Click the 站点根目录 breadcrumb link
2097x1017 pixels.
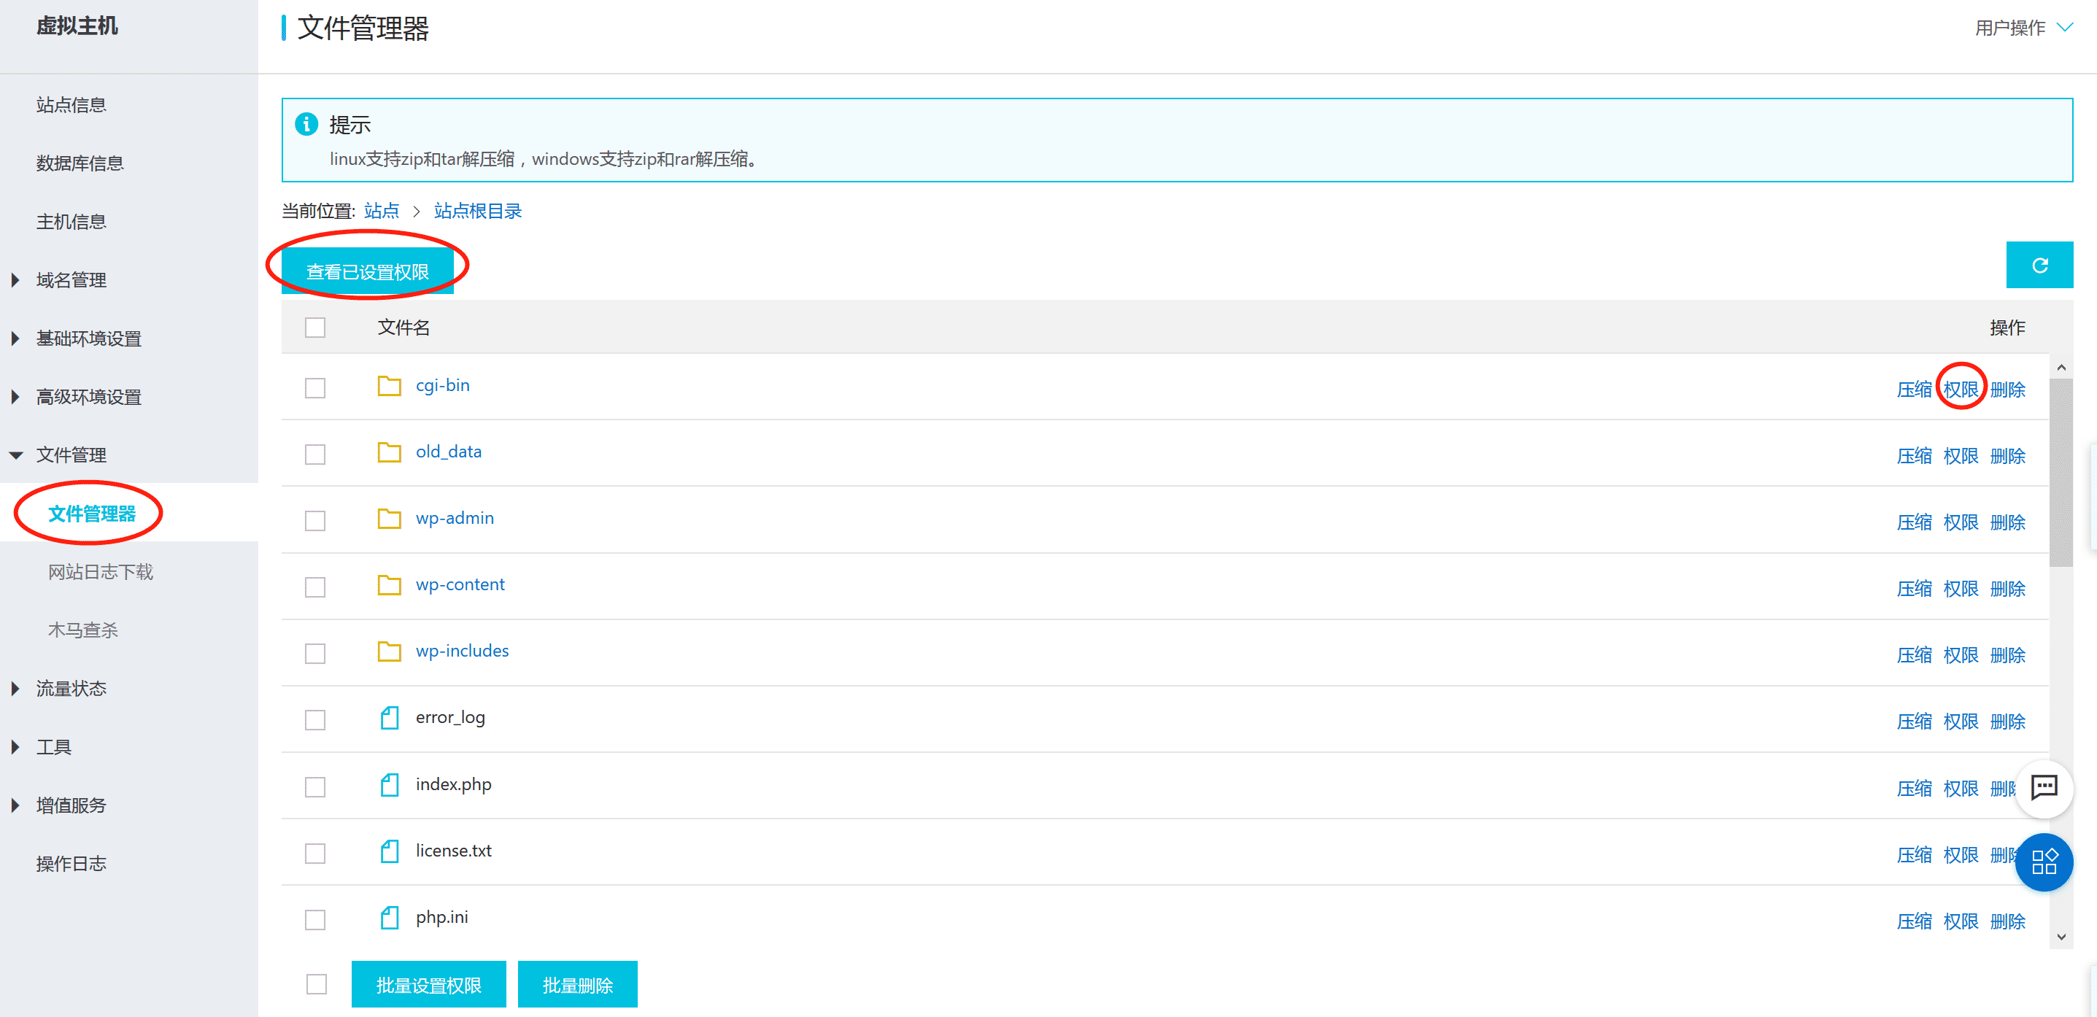coord(477,211)
